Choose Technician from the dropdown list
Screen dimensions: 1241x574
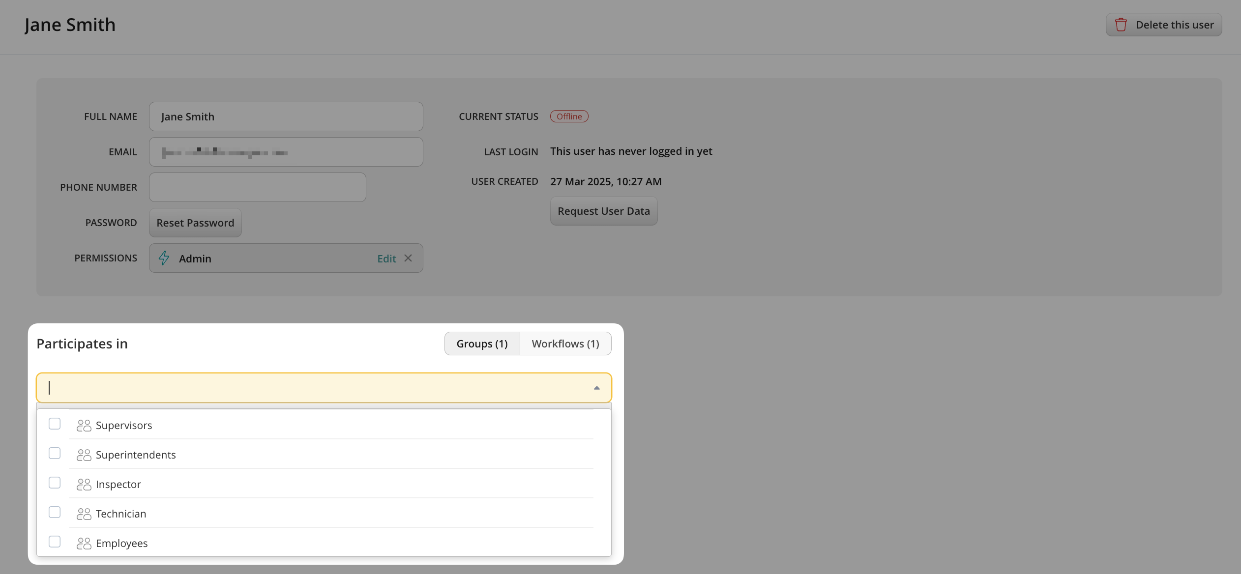click(x=121, y=514)
